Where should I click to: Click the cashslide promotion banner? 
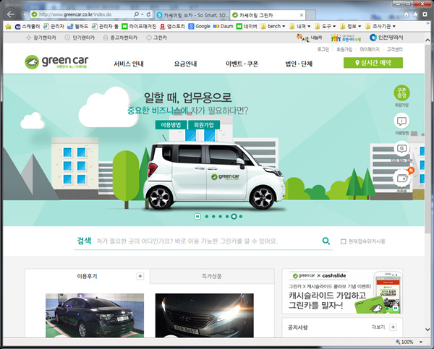[342, 291]
